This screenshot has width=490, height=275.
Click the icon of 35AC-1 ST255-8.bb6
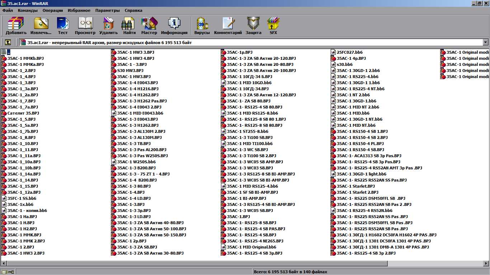(x=223, y=131)
